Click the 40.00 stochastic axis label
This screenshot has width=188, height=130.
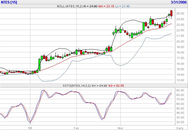180,113
